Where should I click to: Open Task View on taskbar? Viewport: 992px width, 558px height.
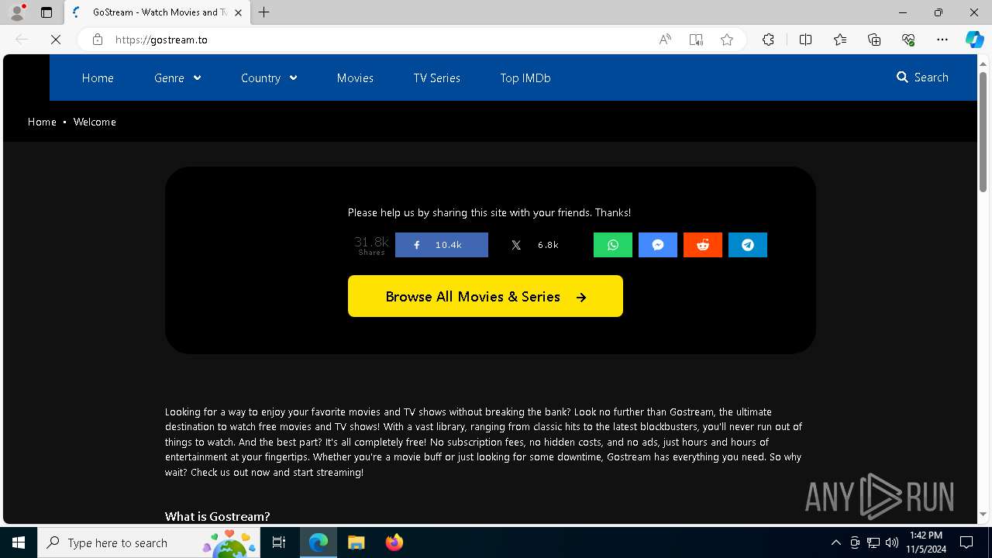click(280, 542)
